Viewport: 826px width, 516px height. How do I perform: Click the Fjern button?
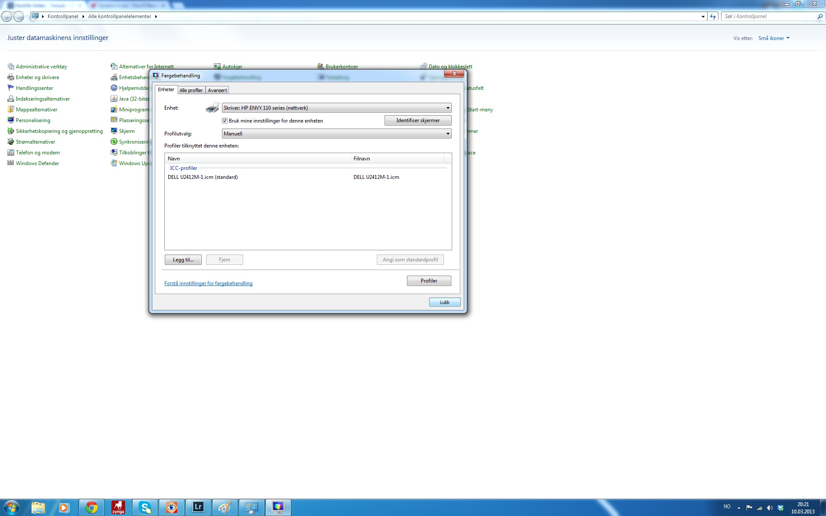(x=225, y=260)
